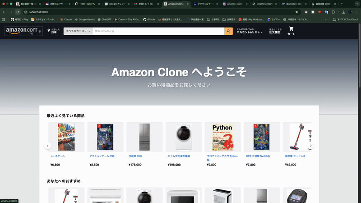Click the orange search magnifier button
The height and width of the screenshot is (203, 361).
(228, 31)
